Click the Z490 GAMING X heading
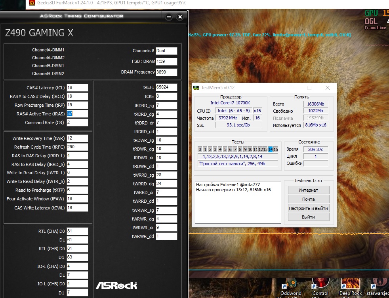The image size is (389, 298). (x=39, y=33)
